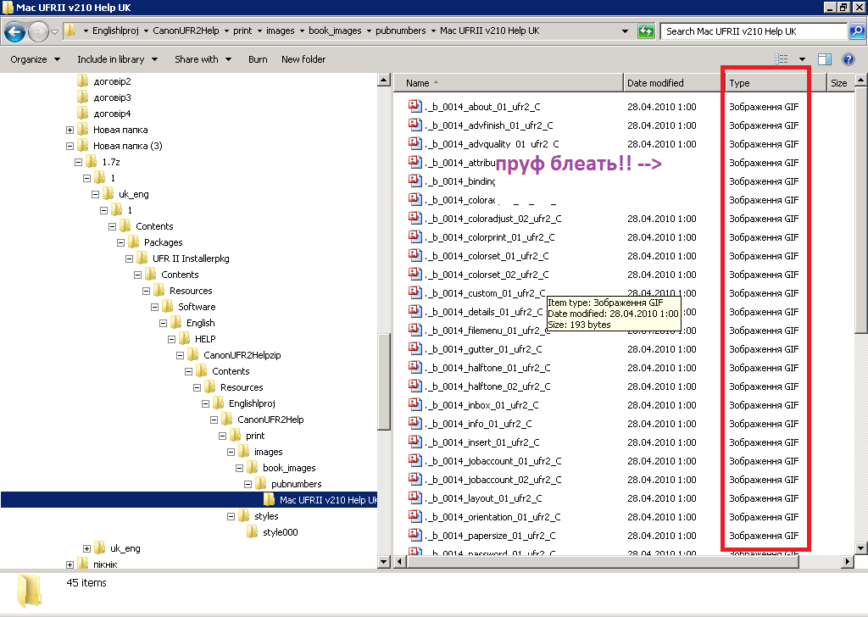Collapse the 1.7z tree node

coord(78,162)
